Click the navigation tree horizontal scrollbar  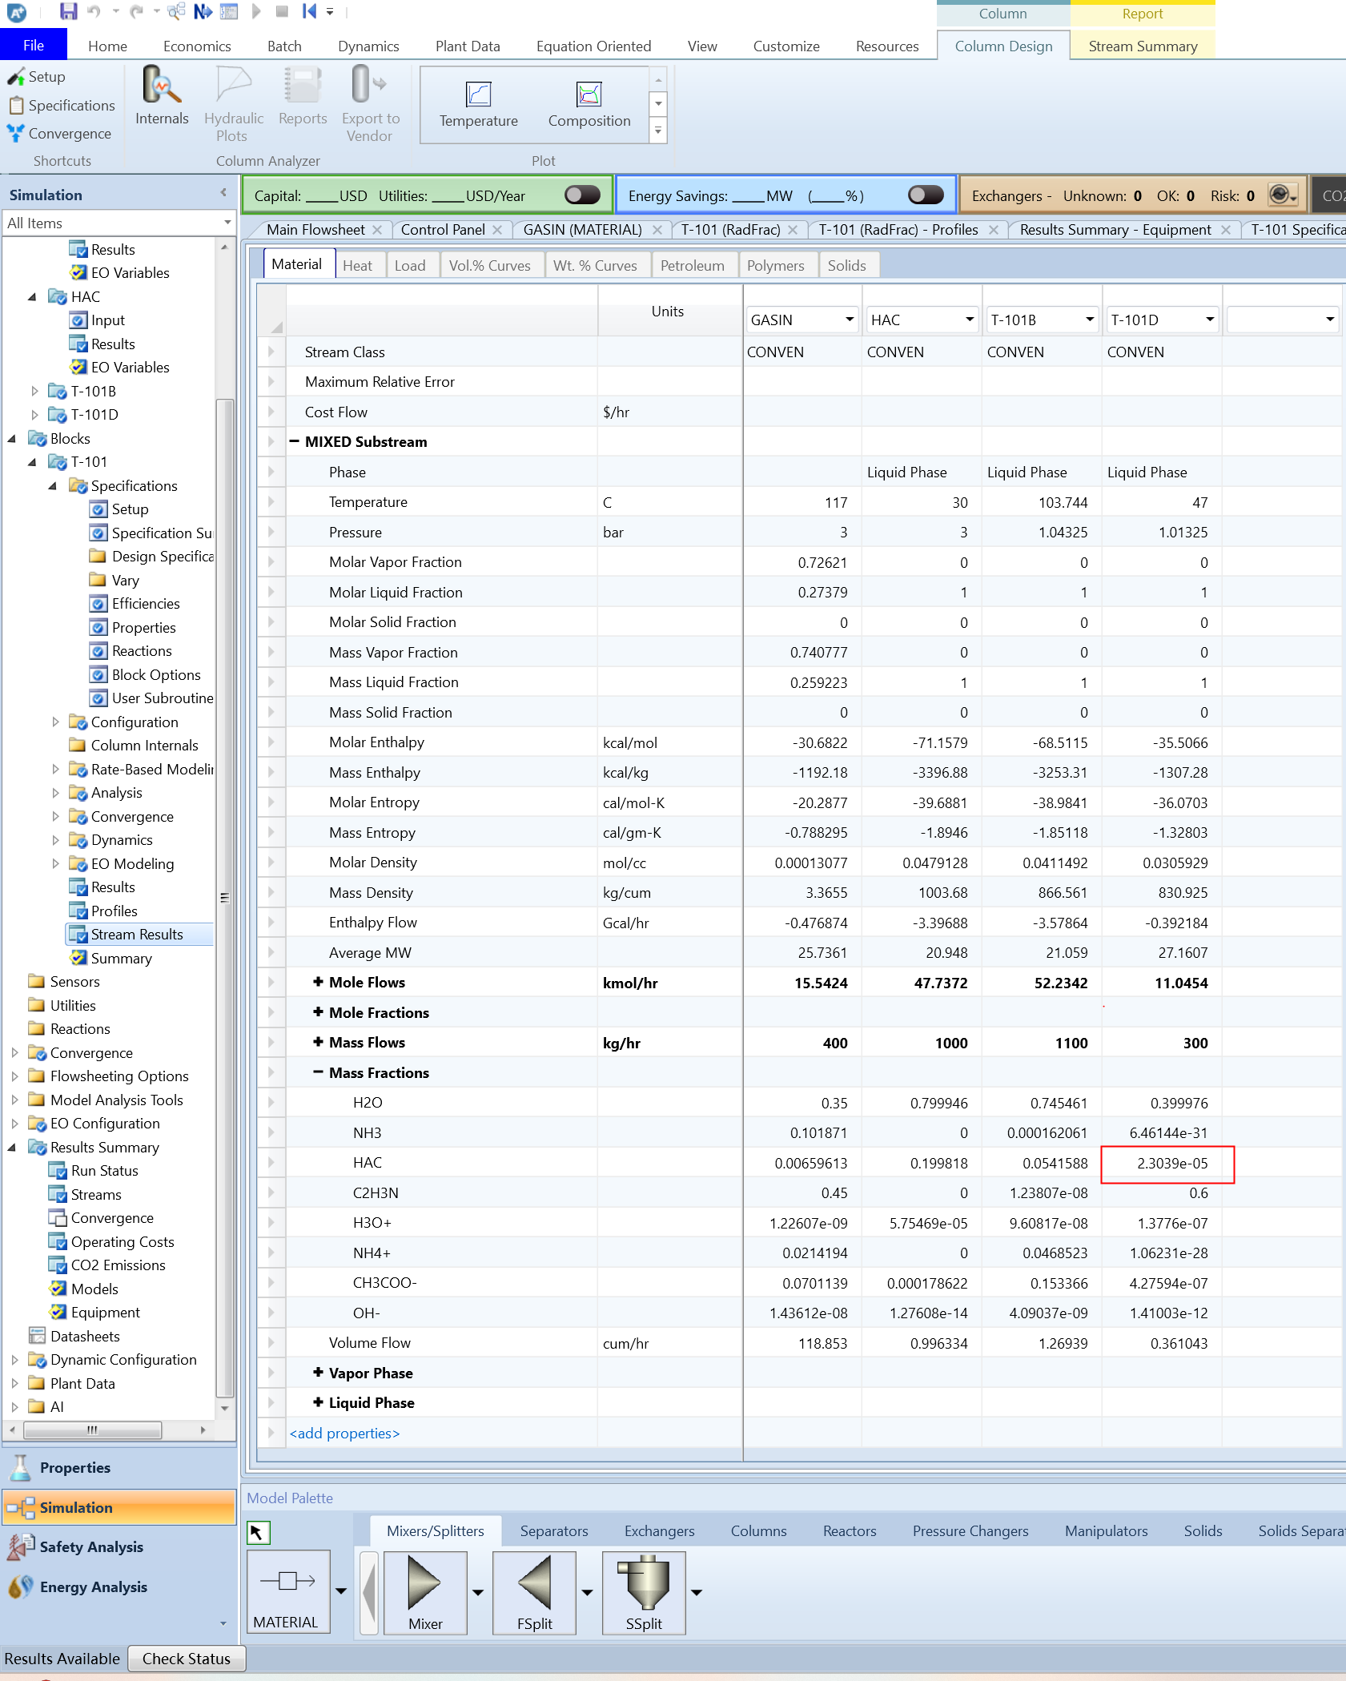[92, 1430]
